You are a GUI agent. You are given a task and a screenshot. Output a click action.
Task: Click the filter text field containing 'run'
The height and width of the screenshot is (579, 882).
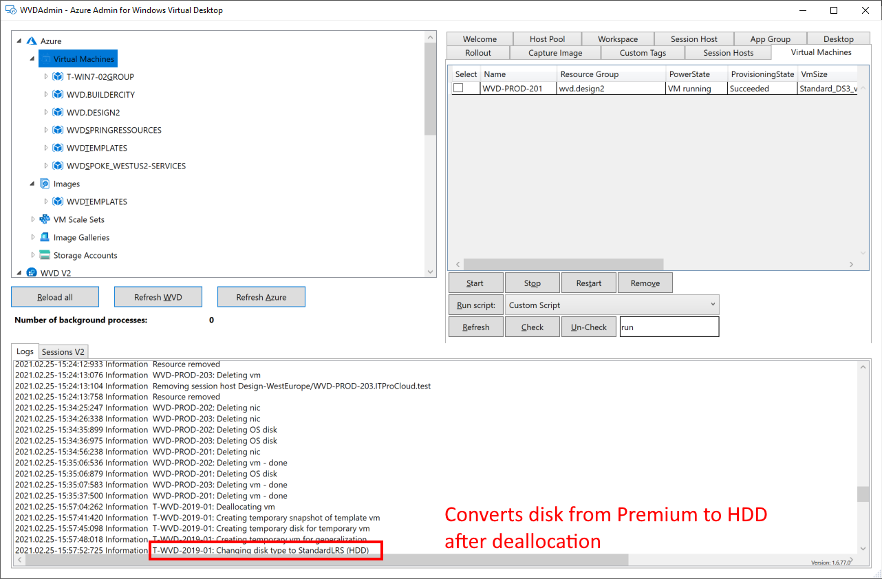pos(669,327)
